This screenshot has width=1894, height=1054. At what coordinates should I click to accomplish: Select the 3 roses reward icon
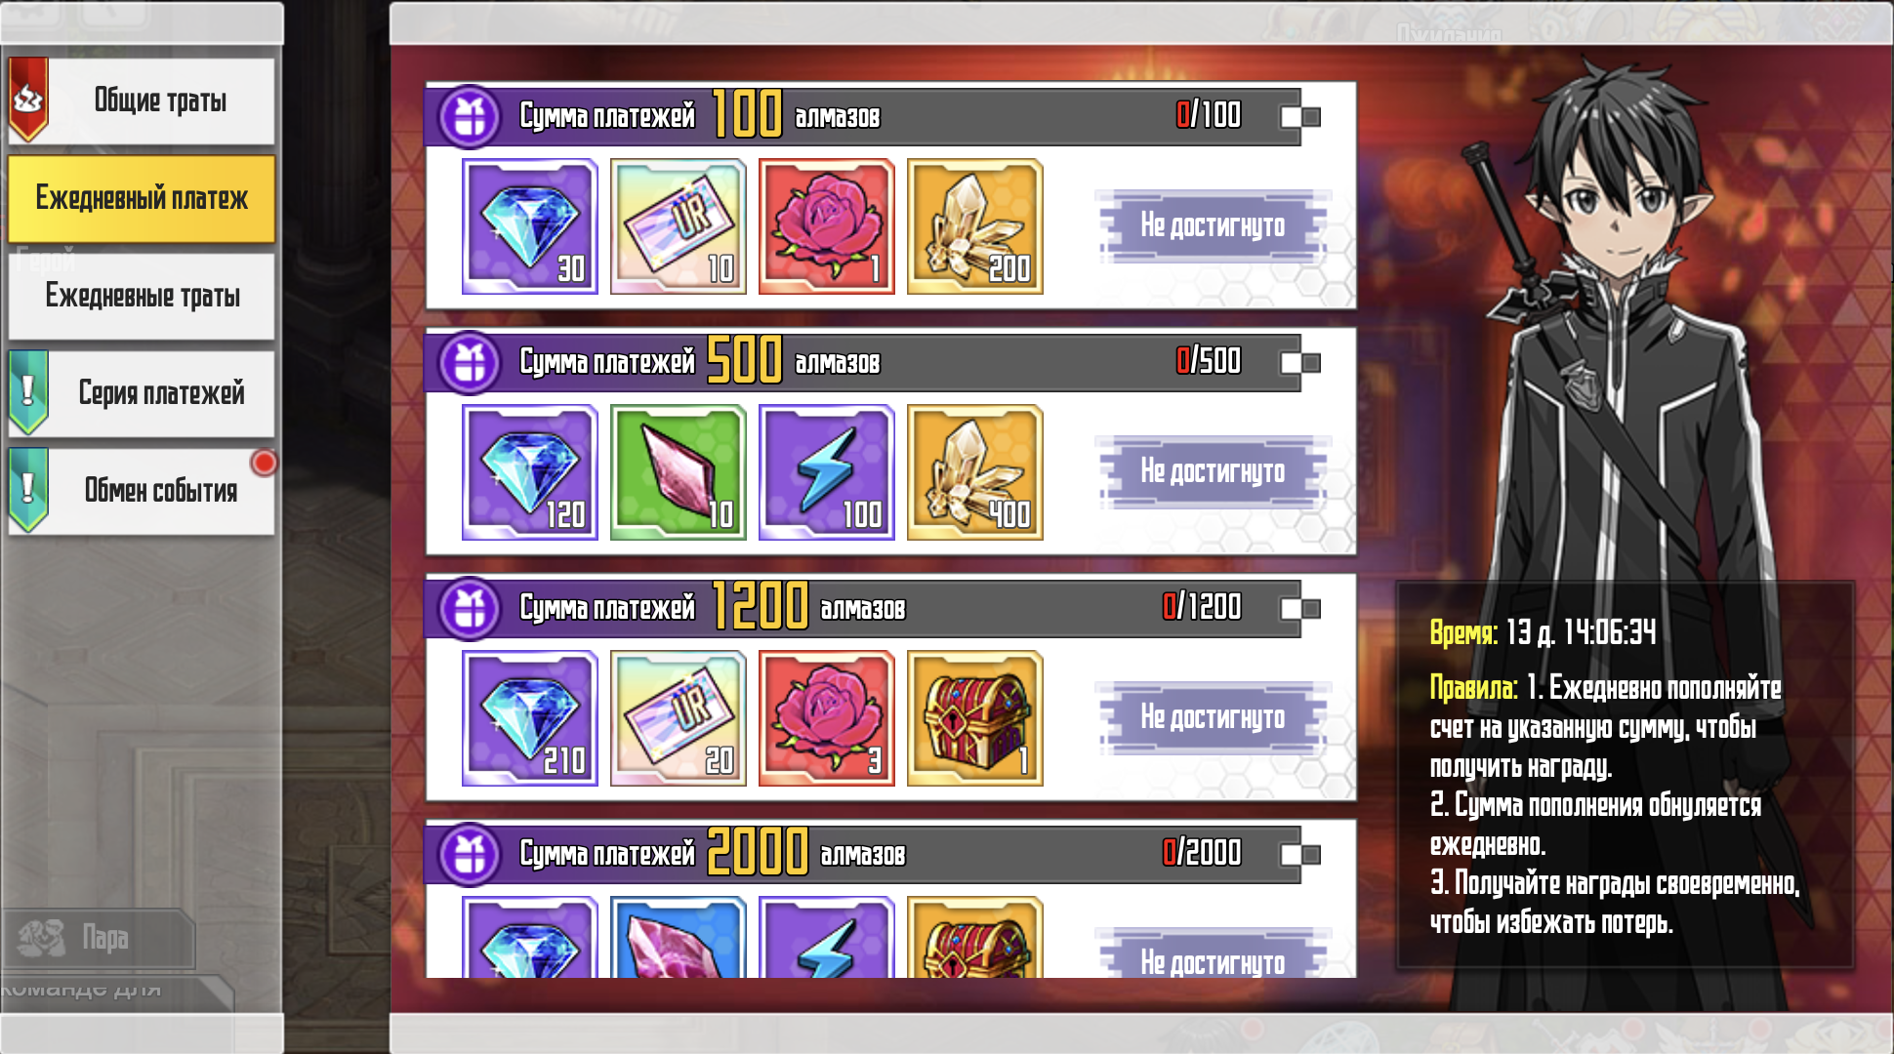[x=826, y=718]
